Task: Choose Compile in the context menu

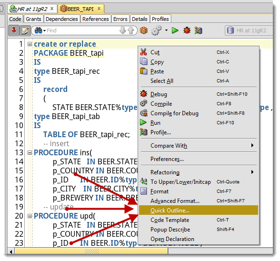Action: [199, 104]
